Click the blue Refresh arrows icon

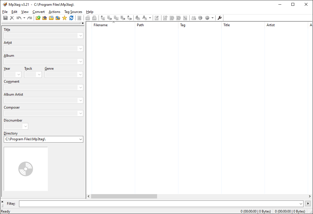tap(71, 18)
